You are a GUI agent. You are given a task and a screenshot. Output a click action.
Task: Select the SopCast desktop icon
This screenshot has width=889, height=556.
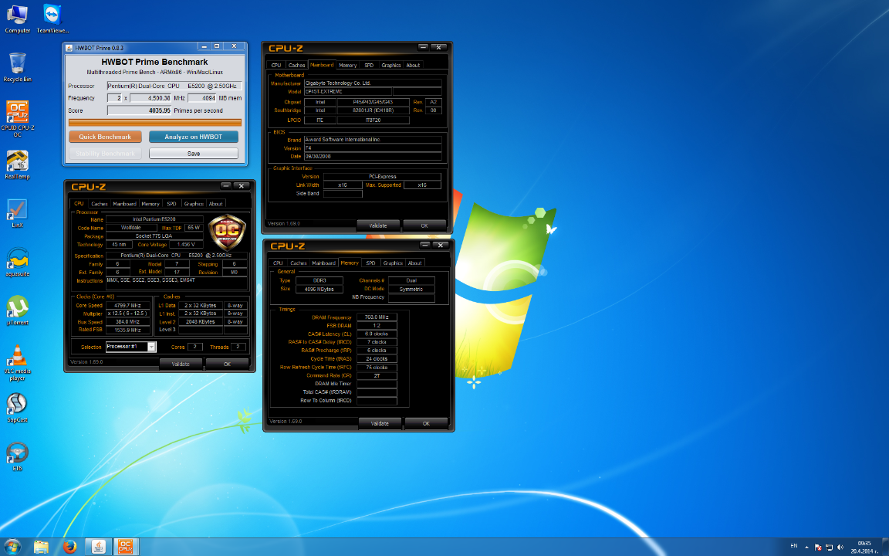tap(17, 408)
